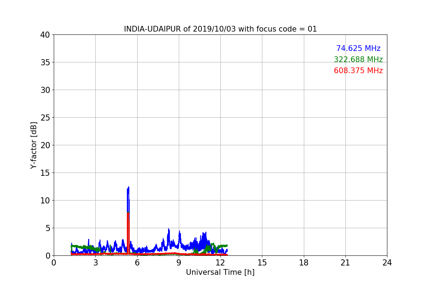The height and width of the screenshot is (287, 430).
Task: Select the blue 74.625 MHz legend label
Action: [358, 48]
